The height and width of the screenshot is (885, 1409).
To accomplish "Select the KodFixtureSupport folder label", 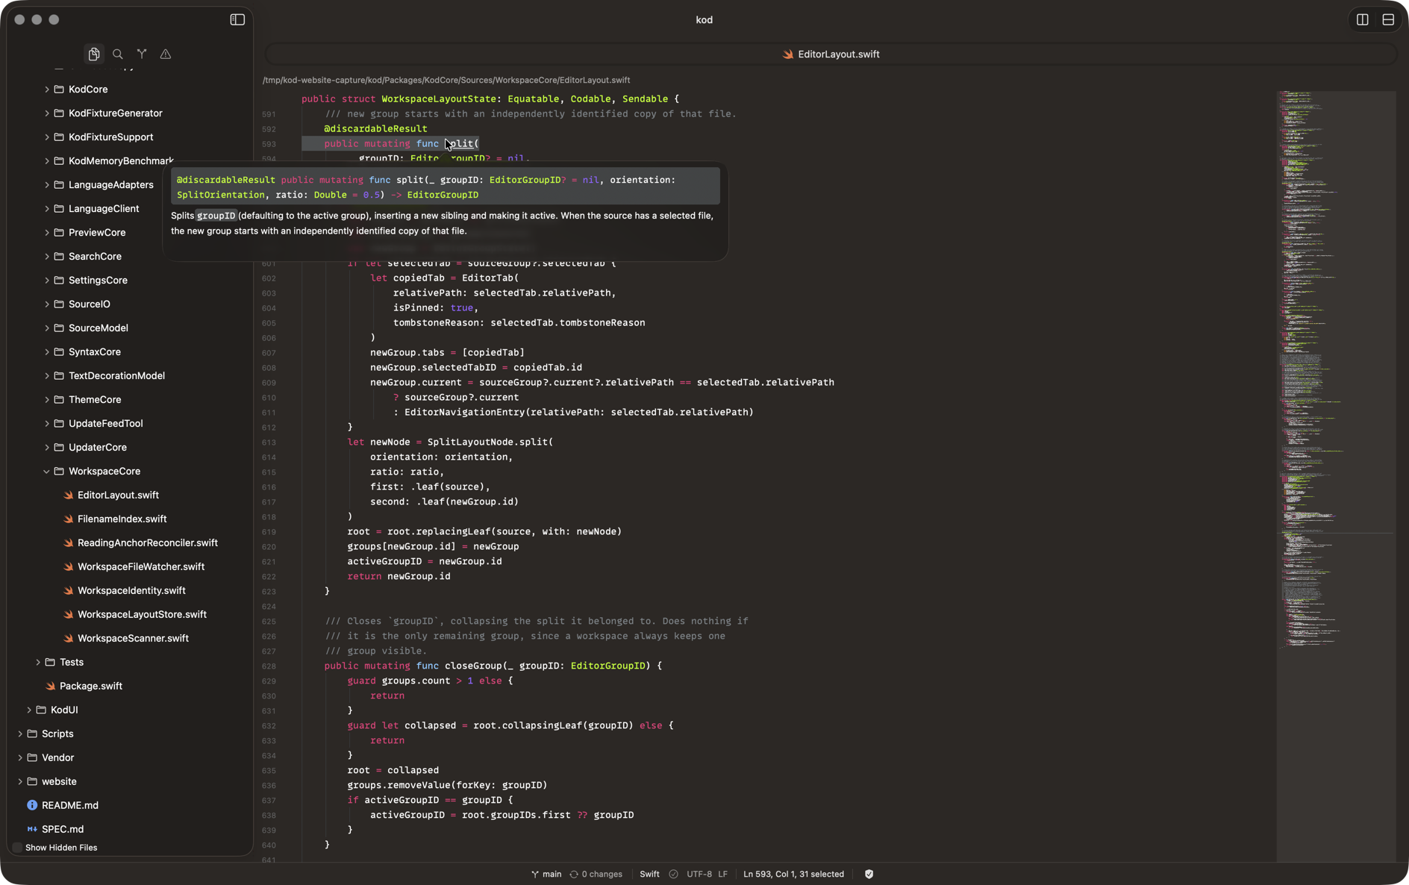I will (110, 137).
